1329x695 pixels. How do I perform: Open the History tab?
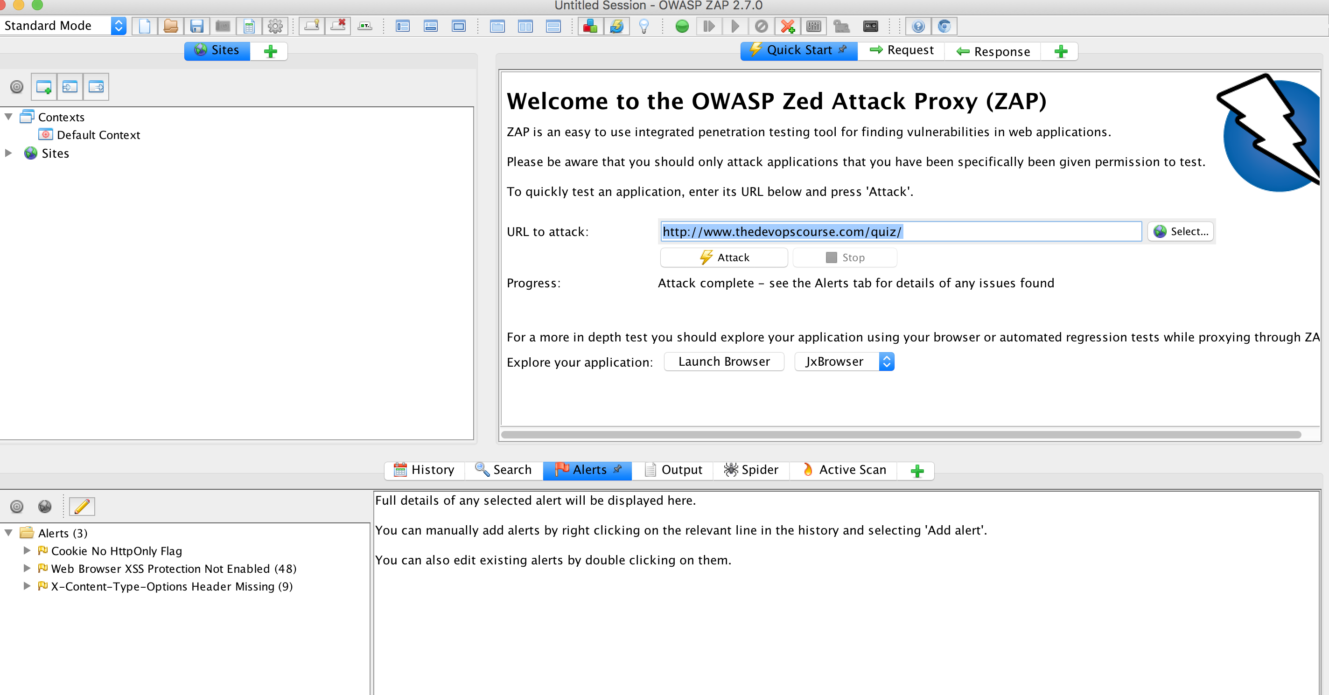424,470
